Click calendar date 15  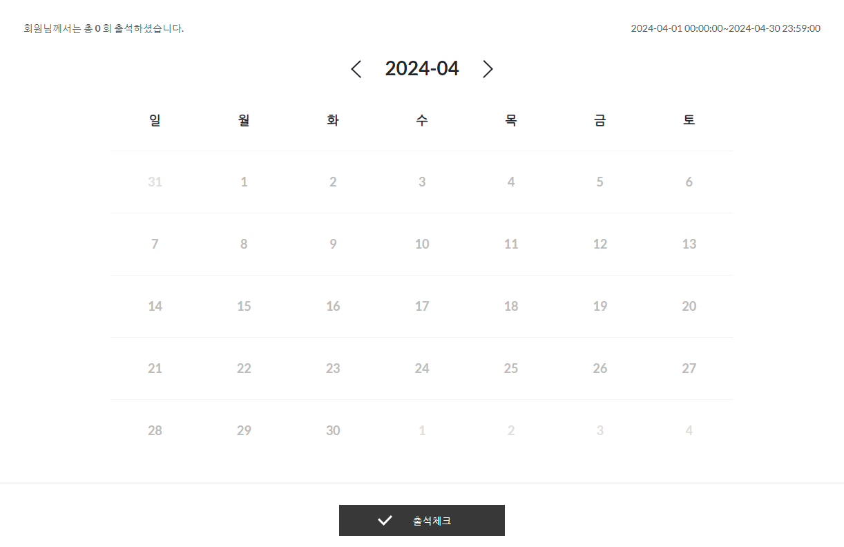pos(244,307)
